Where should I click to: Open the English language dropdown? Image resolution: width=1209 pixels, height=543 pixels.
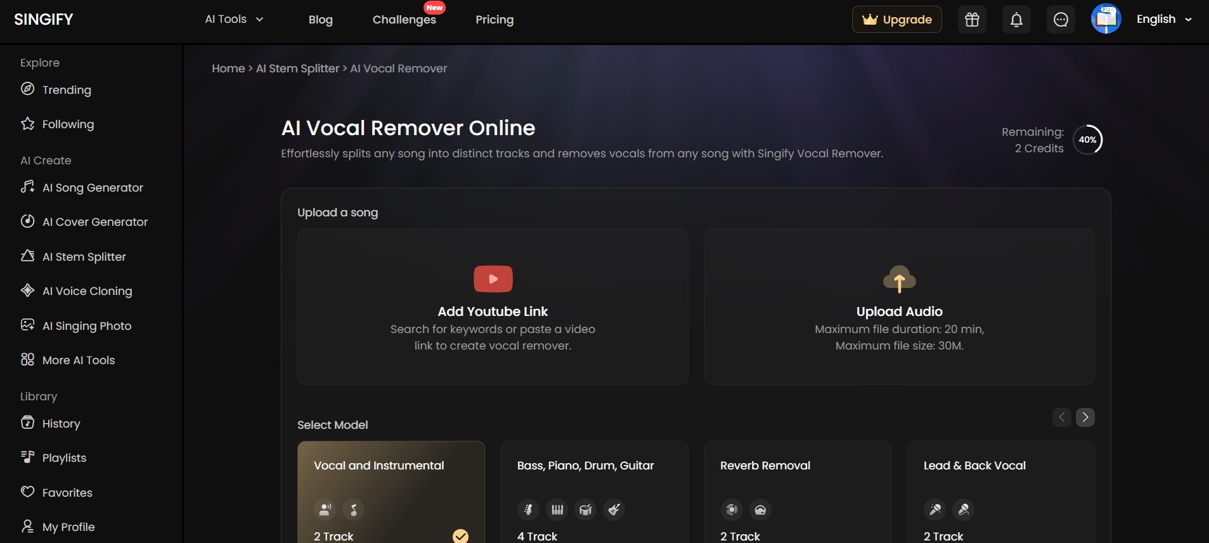[x=1164, y=19]
